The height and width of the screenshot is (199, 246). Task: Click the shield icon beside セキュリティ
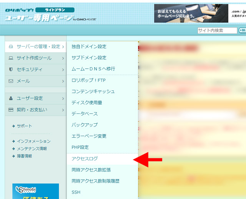click(x=11, y=70)
